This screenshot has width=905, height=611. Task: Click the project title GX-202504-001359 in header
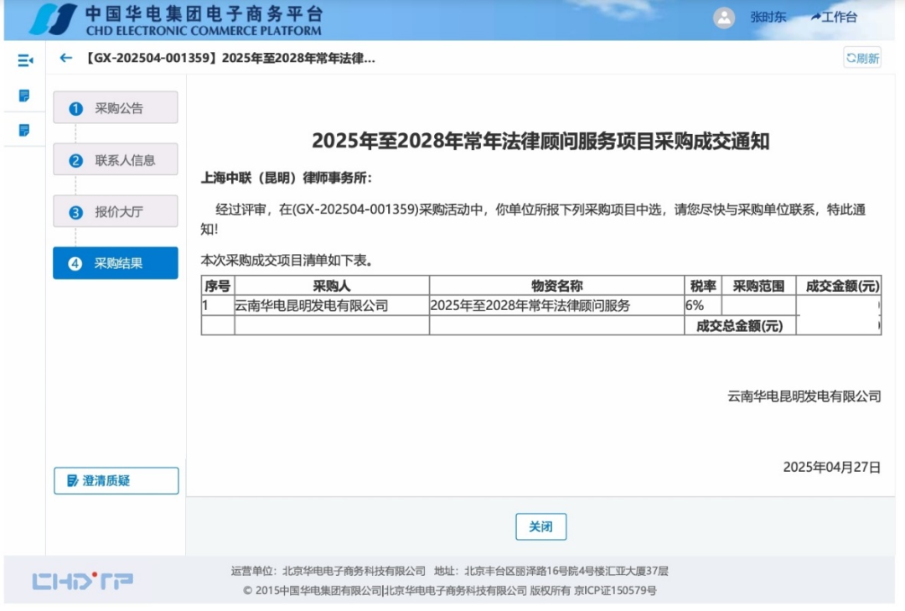click(230, 59)
